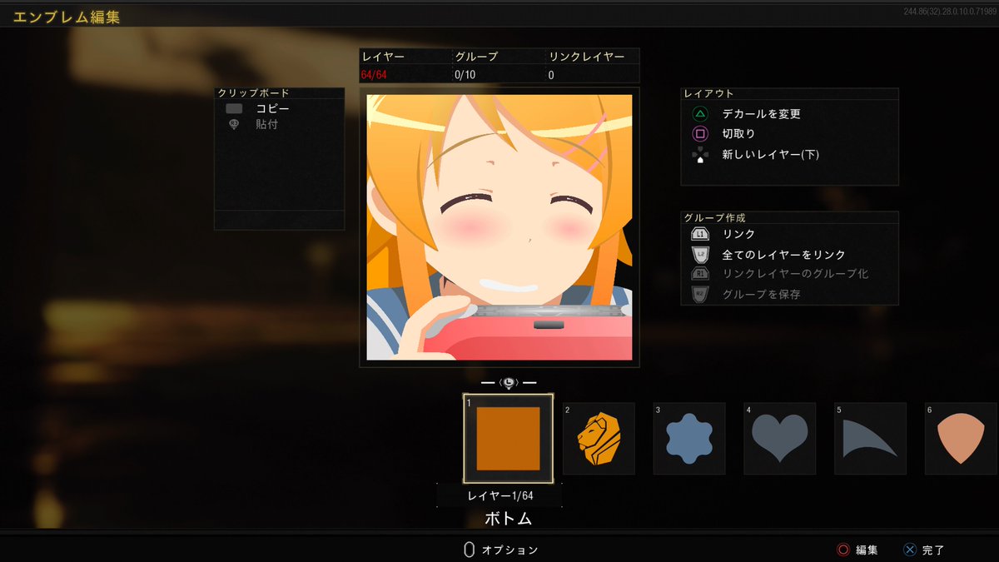Click the クリップボード panel header

[x=254, y=93]
